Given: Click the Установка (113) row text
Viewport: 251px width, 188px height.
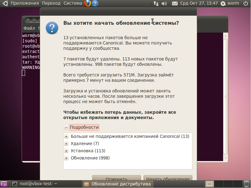Looking at the screenshot, I should pos(88,151).
